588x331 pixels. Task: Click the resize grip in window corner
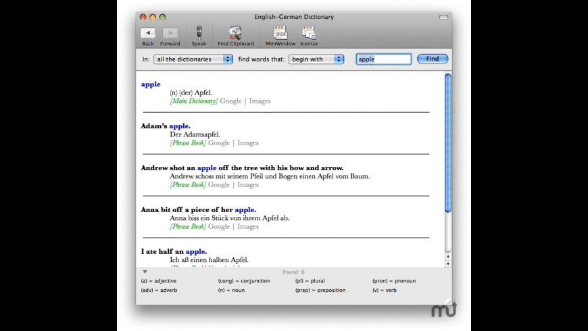449,301
